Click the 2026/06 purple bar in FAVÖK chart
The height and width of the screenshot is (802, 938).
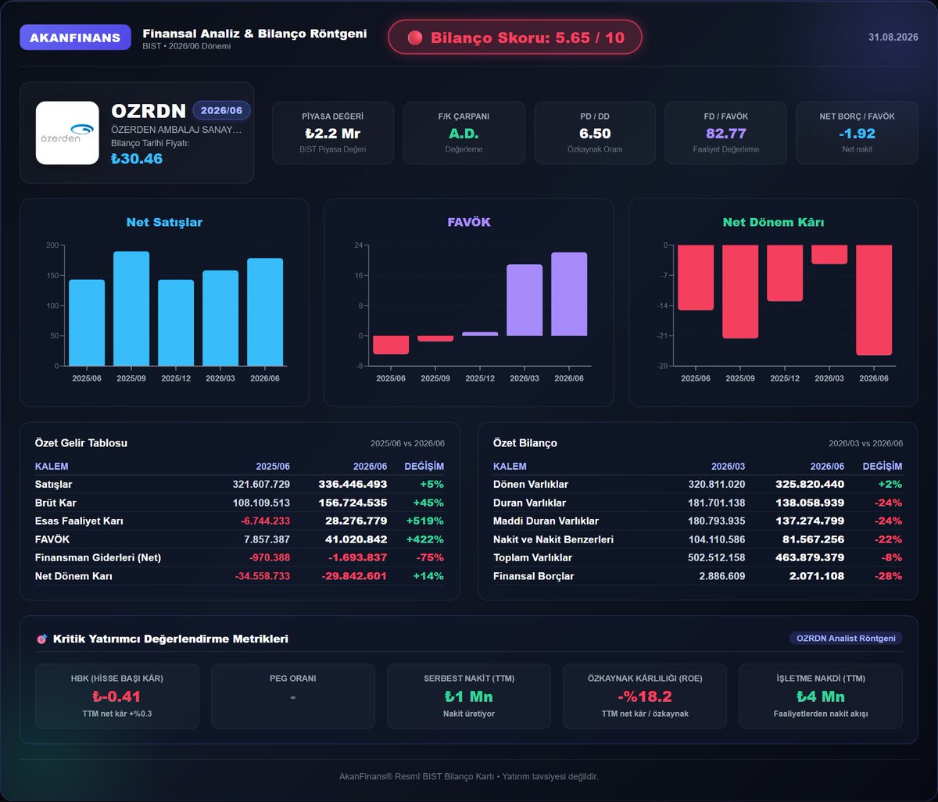569,294
